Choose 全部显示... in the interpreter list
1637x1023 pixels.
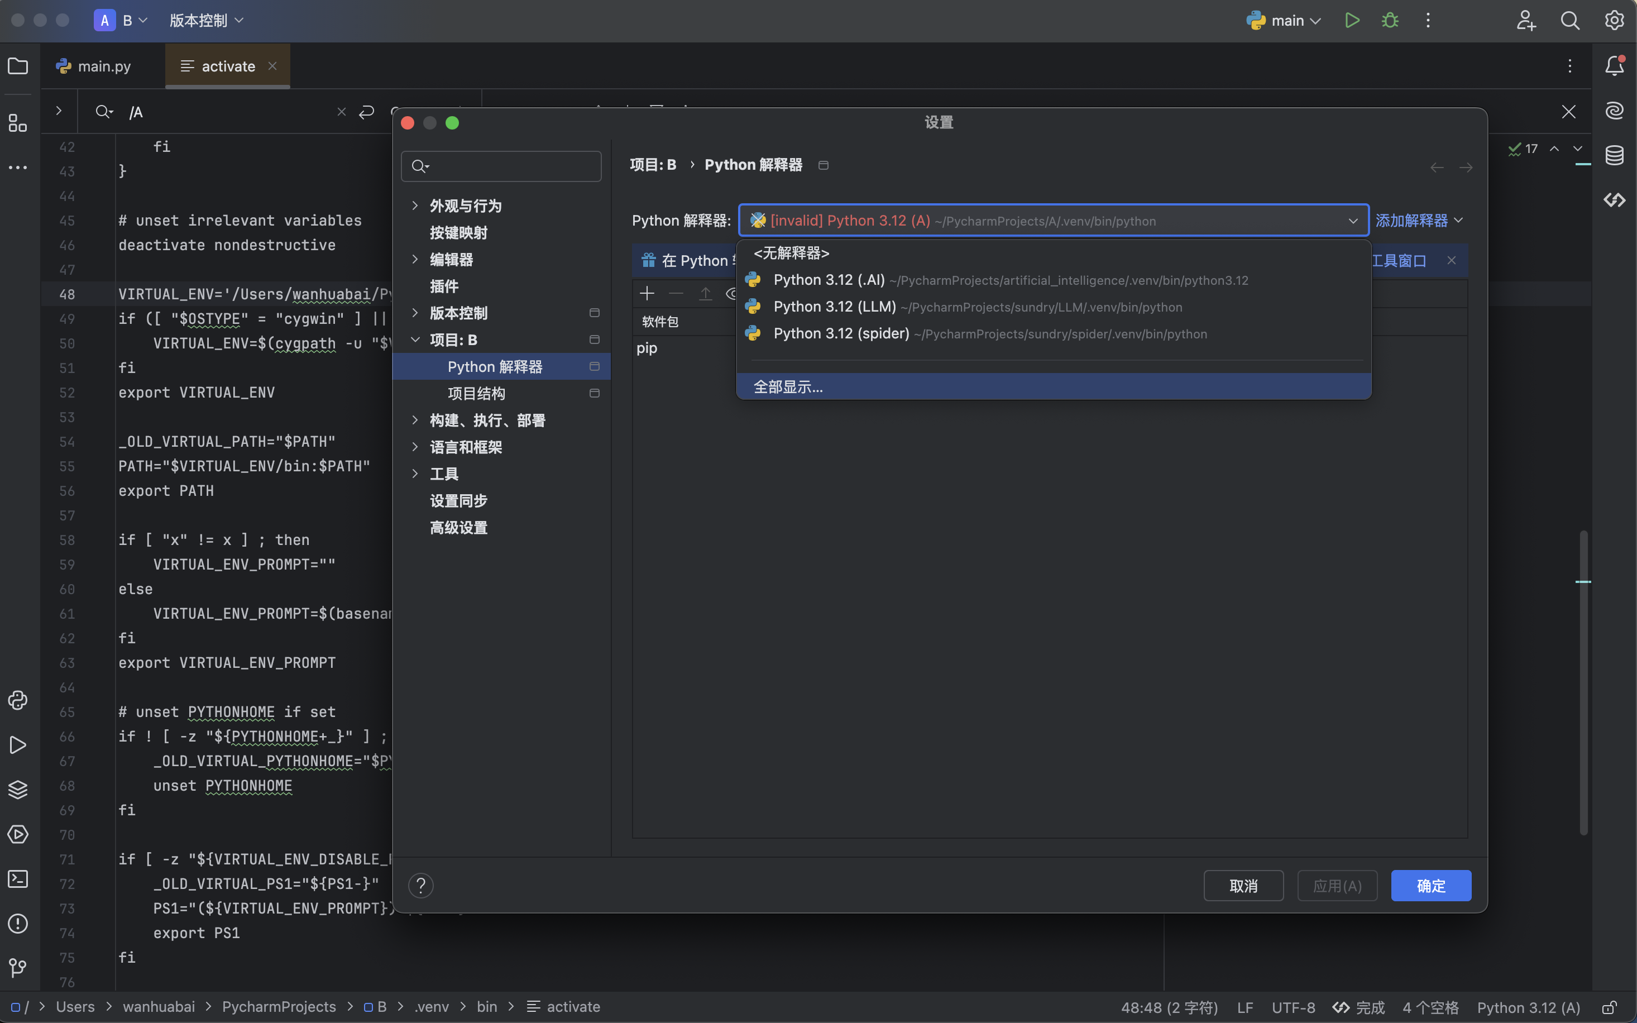788,387
